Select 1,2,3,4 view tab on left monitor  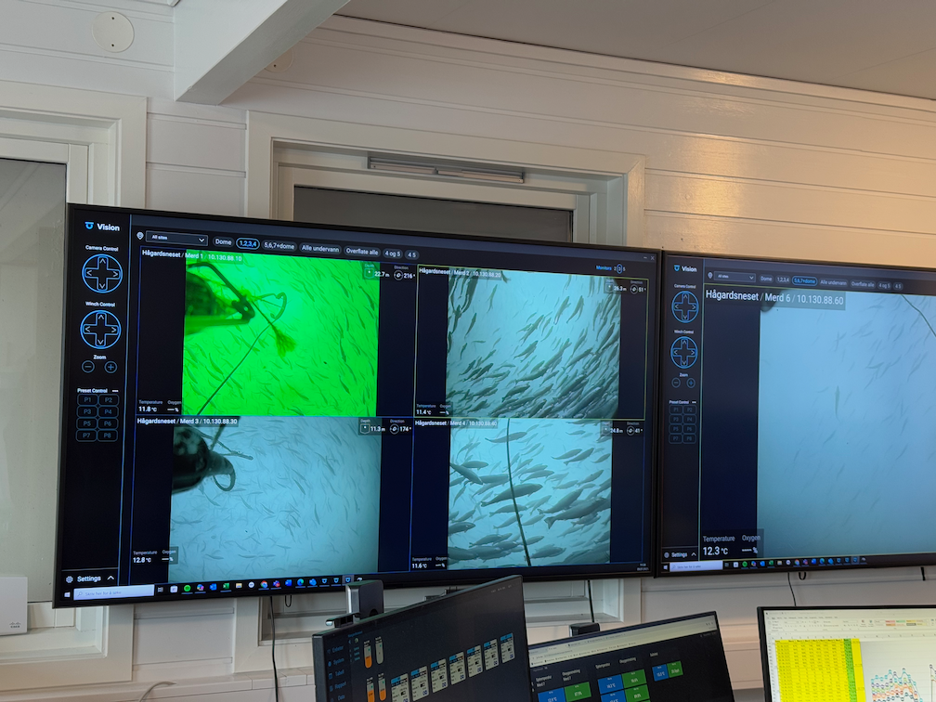tap(248, 243)
